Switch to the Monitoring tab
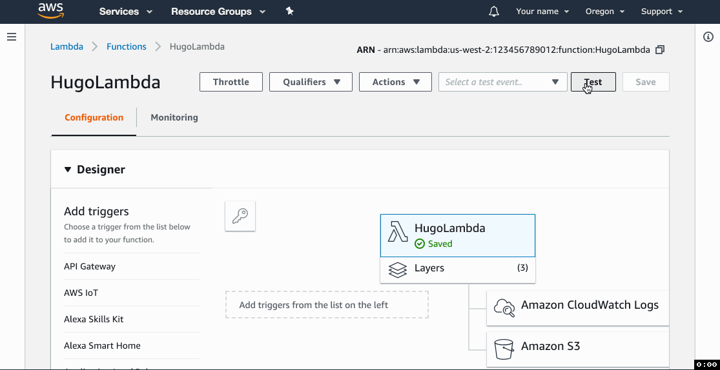The width and height of the screenshot is (720, 370). 174,117
